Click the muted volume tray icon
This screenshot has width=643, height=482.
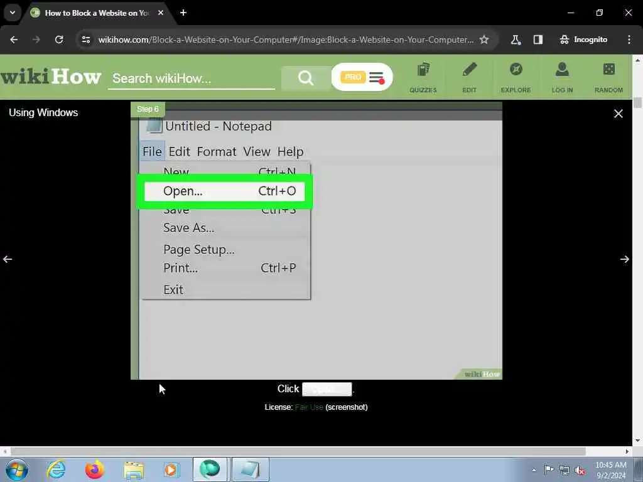point(580,471)
